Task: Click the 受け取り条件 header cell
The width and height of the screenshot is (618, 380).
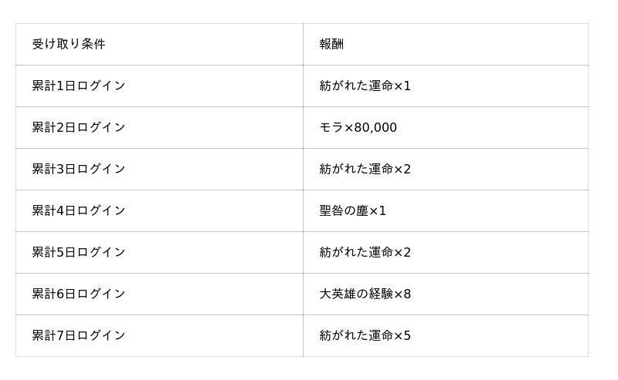Action: 69,44
